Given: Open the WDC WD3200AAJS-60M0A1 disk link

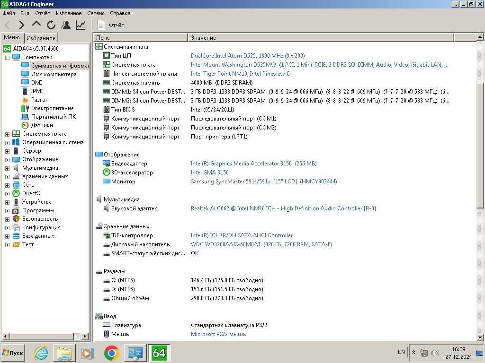Looking at the screenshot, I should tap(261, 244).
